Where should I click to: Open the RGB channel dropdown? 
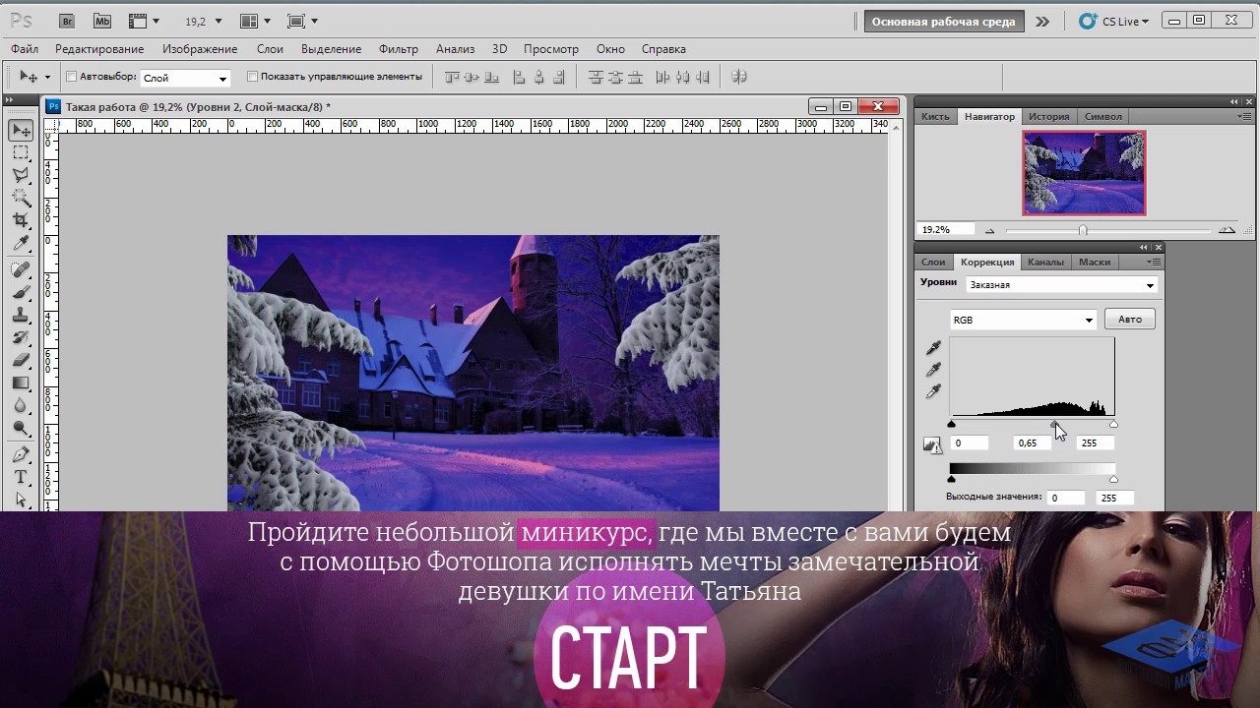pos(1023,320)
